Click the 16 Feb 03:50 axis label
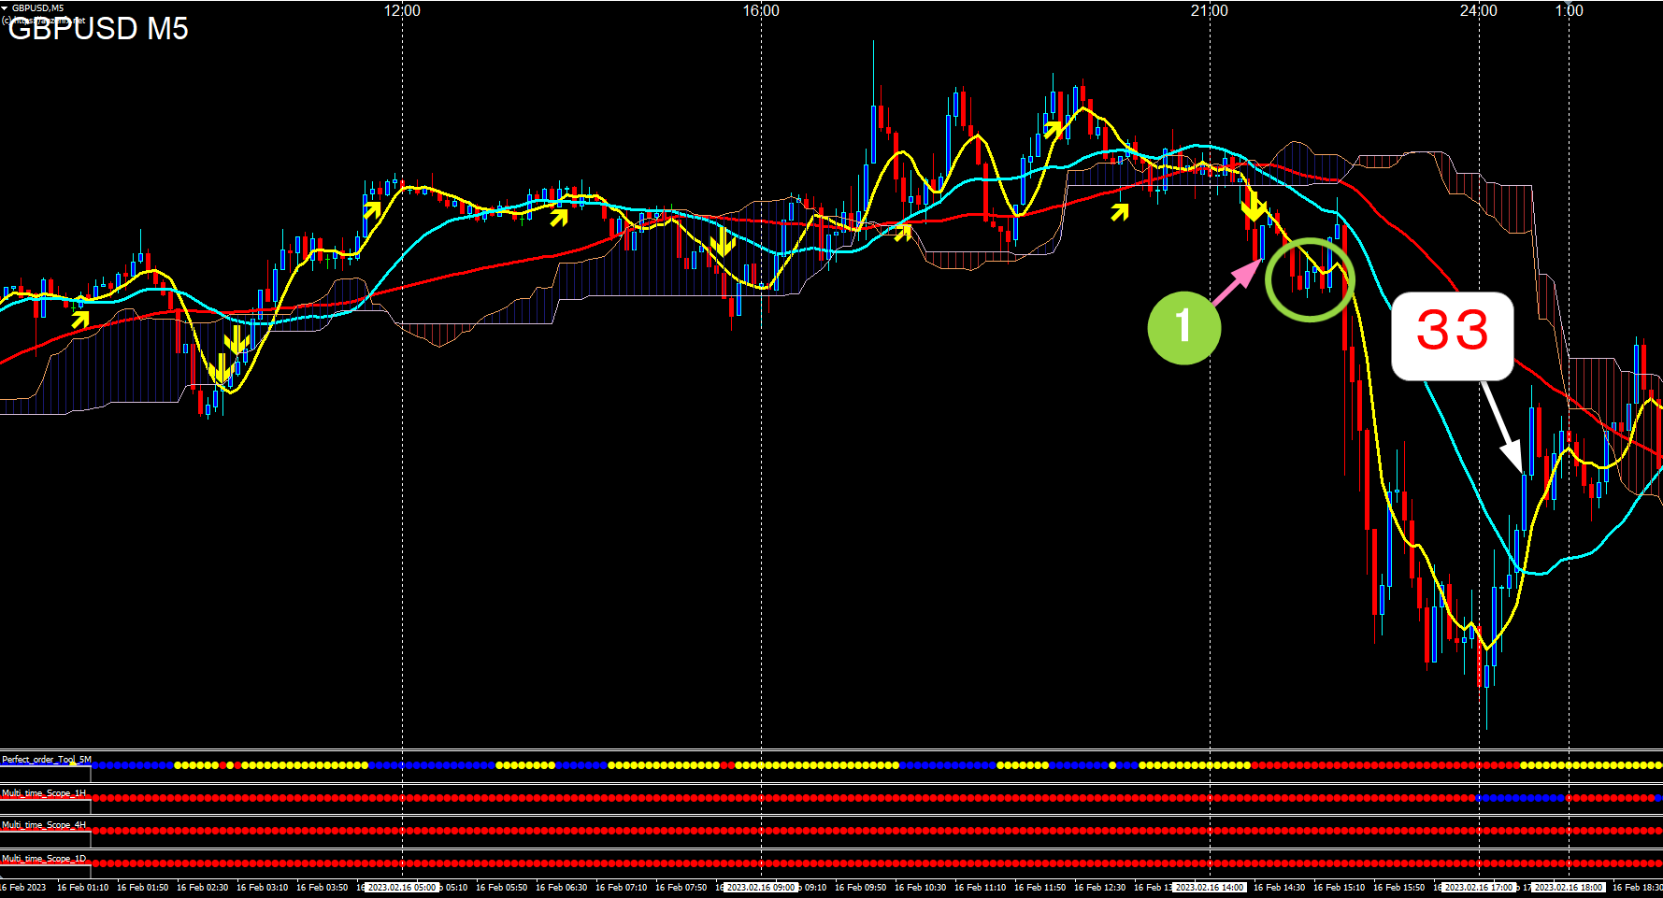 [x=322, y=888]
